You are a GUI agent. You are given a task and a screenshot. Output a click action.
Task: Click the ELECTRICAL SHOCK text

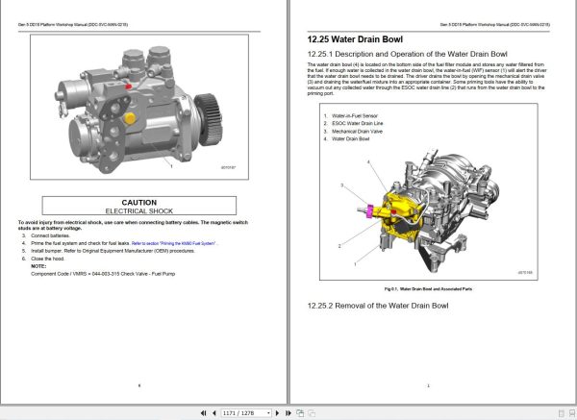[x=139, y=210]
